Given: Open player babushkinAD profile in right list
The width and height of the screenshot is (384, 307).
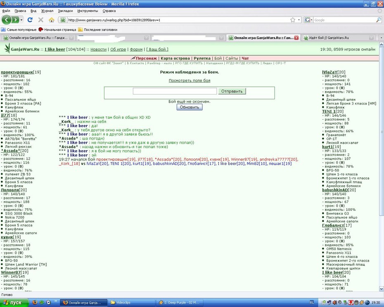Looking at the screenshot, I should [x=335, y=190].
